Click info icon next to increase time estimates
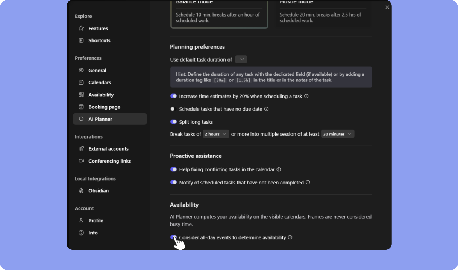This screenshot has width=458, height=270. coord(306,96)
